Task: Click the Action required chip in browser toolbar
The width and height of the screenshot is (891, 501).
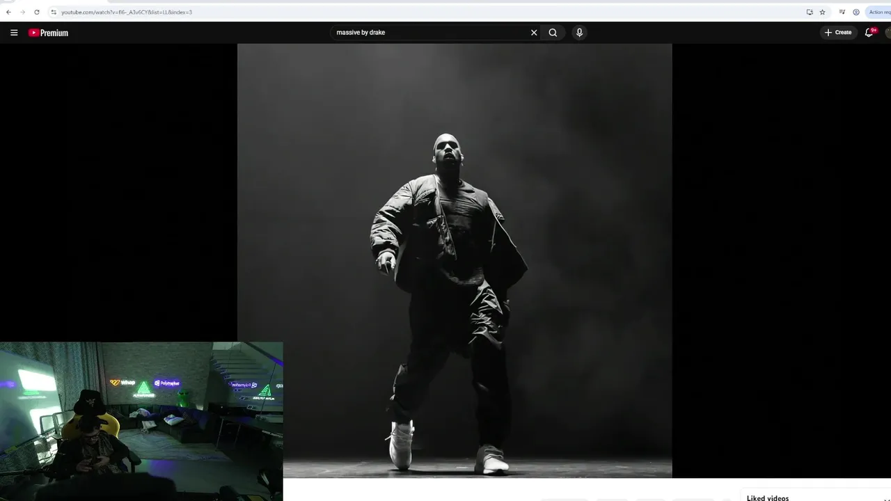Action: 878,12
